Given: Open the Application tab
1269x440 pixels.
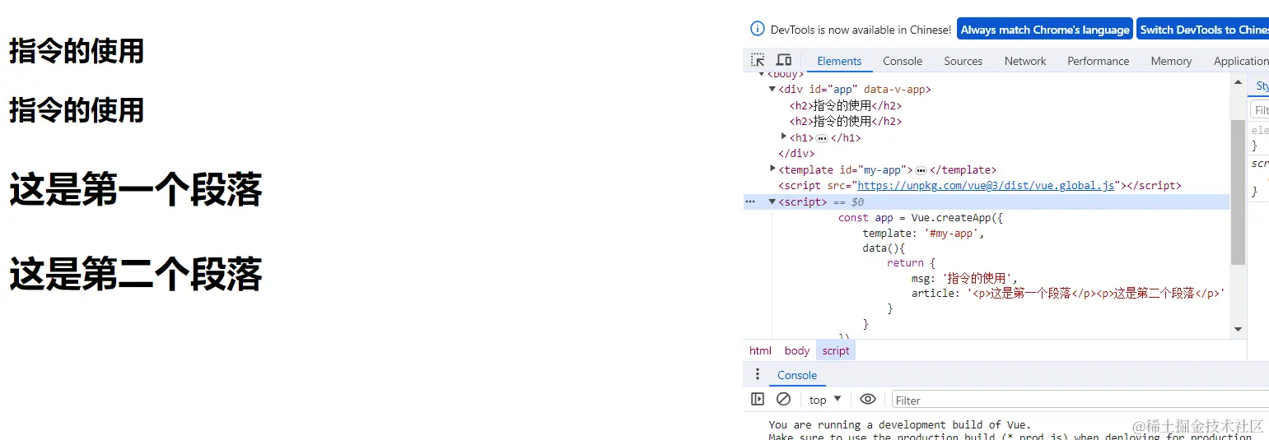Looking at the screenshot, I should coord(1240,61).
